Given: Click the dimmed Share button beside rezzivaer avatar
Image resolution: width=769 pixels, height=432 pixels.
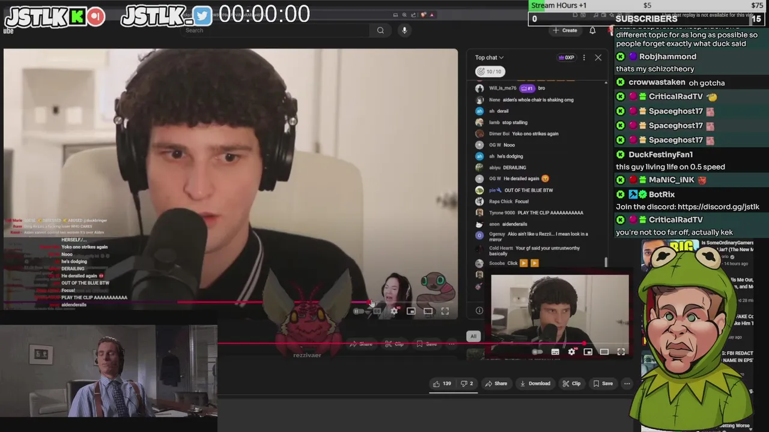Looking at the screenshot, I should pos(361,344).
